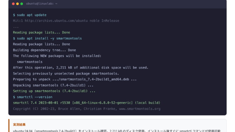
Task: Select the '$ sudo apt install -y smartmontools' command
Action: click(x=47, y=38)
